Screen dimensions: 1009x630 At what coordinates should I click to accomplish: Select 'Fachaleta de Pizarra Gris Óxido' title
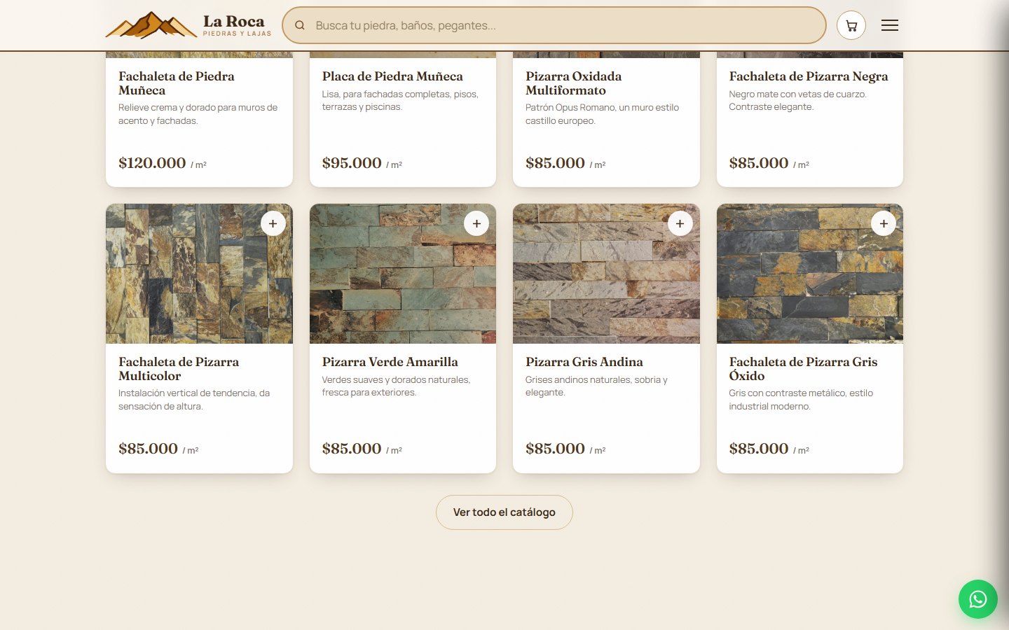(803, 369)
